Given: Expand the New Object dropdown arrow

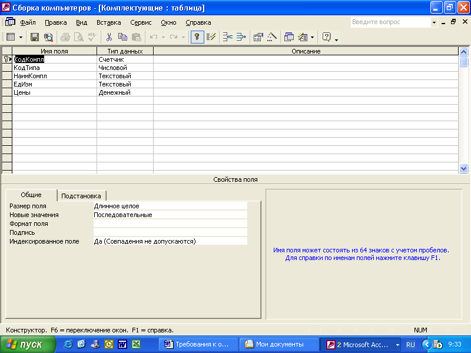Looking at the screenshot, I should (312, 37).
